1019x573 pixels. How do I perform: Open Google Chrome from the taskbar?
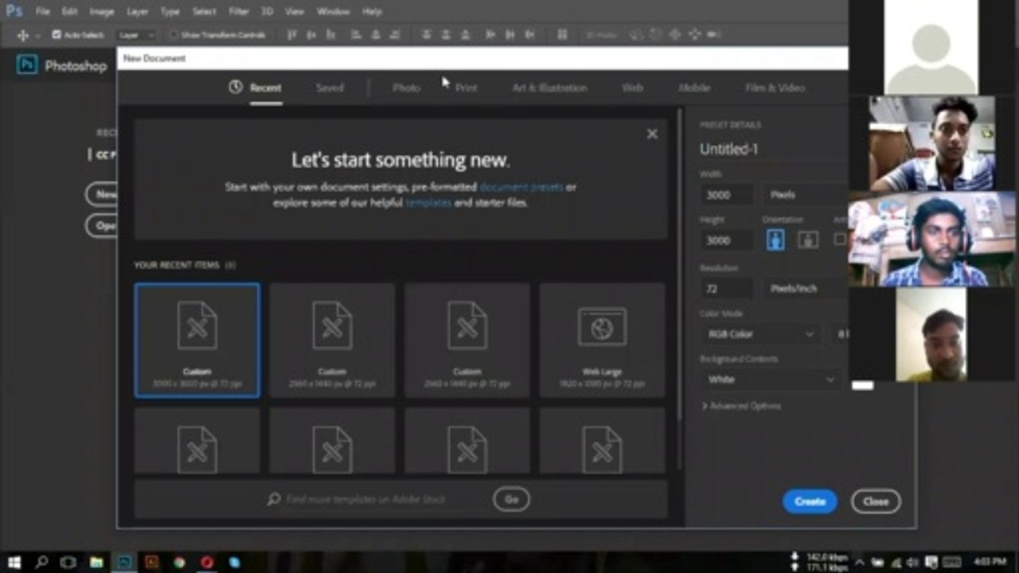(x=179, y=562)
